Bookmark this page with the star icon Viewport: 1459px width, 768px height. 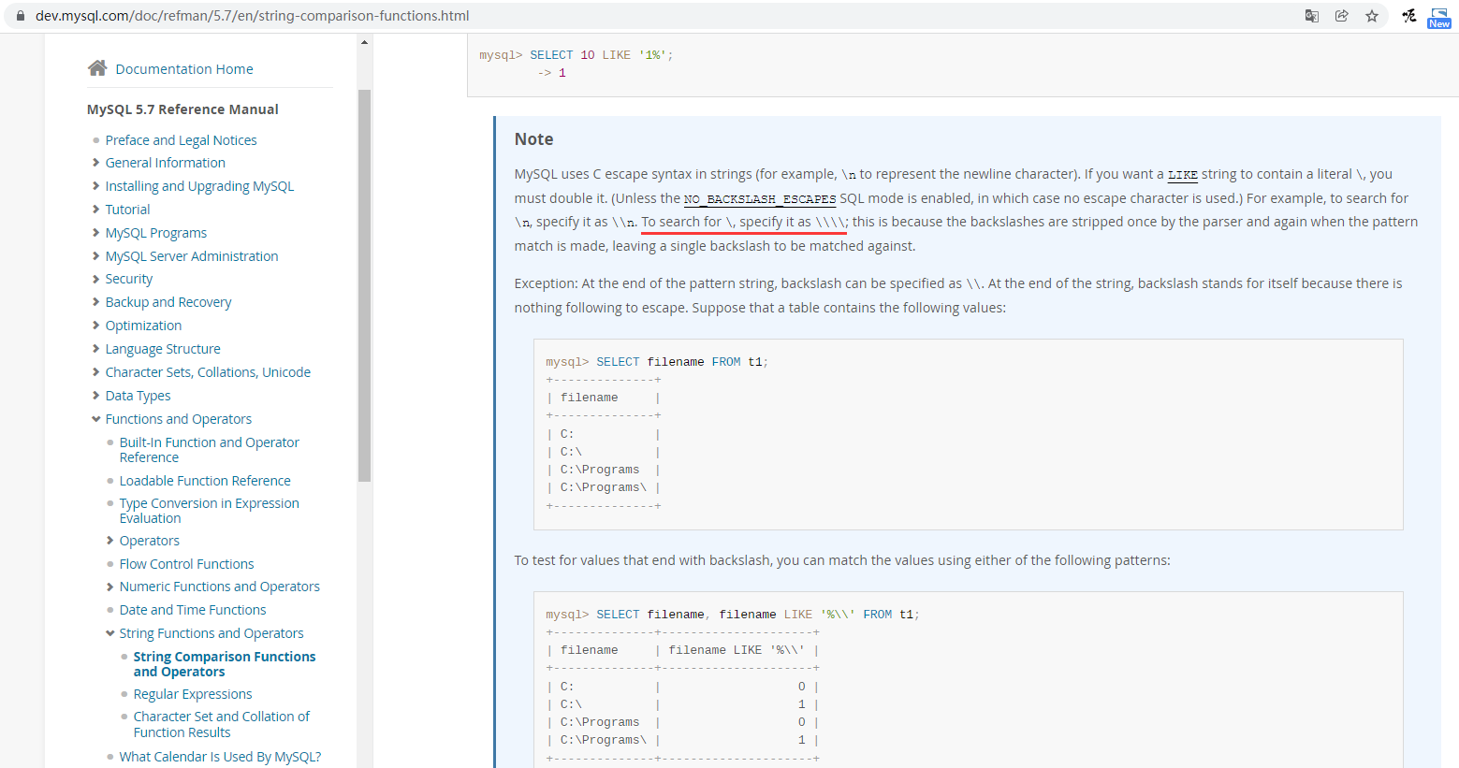1371,16
